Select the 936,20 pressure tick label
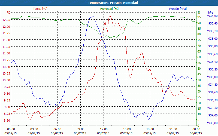The width and height of the screenshot is (218, 136). [213, 31]
